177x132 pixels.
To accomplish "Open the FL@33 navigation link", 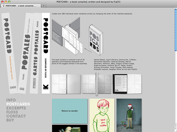I will pyautogui.click(x=12, y=112).
